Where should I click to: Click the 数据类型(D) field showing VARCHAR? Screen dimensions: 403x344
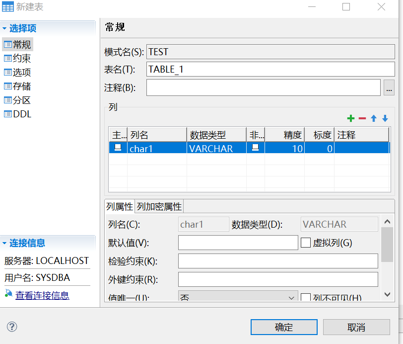click(x=339, y=224)
